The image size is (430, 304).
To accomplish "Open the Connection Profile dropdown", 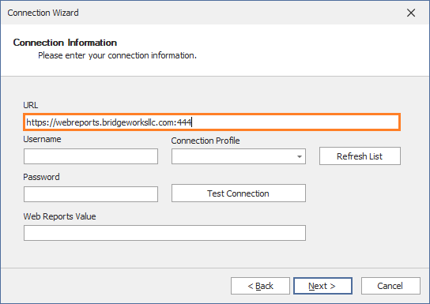I will 239,156.
